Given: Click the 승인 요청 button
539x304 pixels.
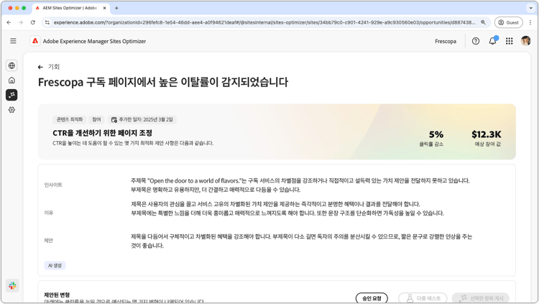Looking at the screenshot, I should pos(372,298).
